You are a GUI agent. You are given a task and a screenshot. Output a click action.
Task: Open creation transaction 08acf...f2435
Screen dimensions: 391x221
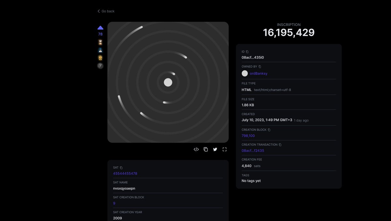click(x=253, y=151)
